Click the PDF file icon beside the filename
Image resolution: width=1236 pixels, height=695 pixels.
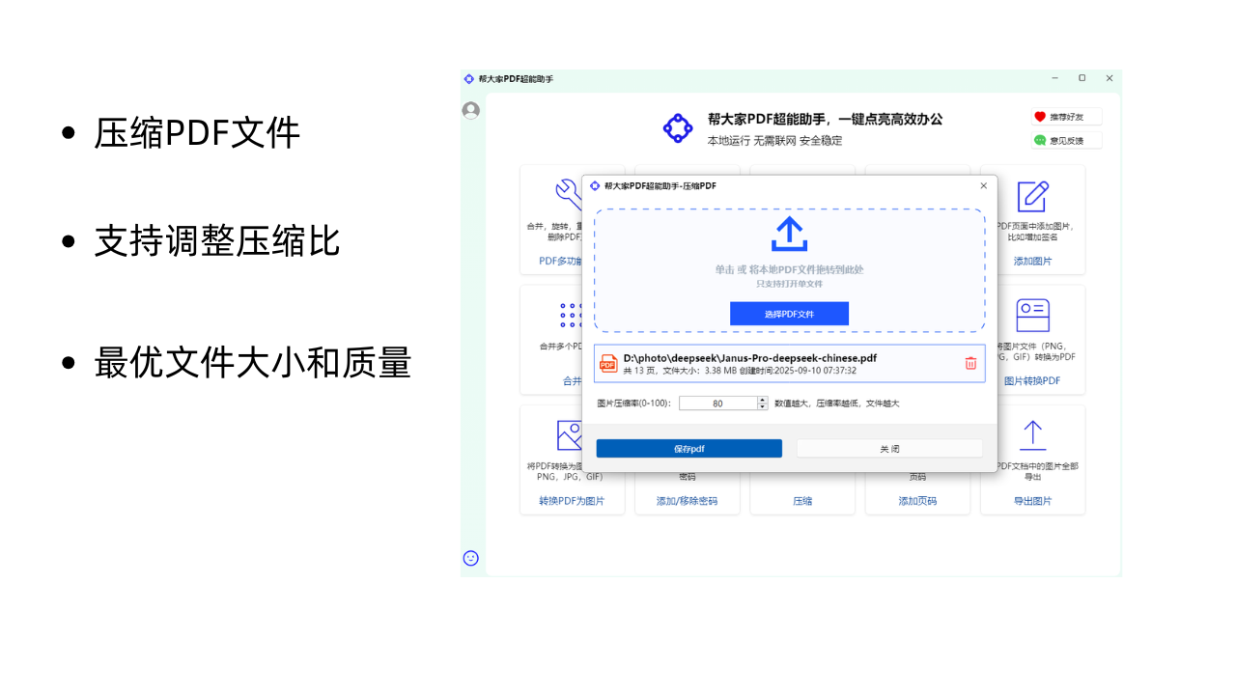(x=608, y=363)
